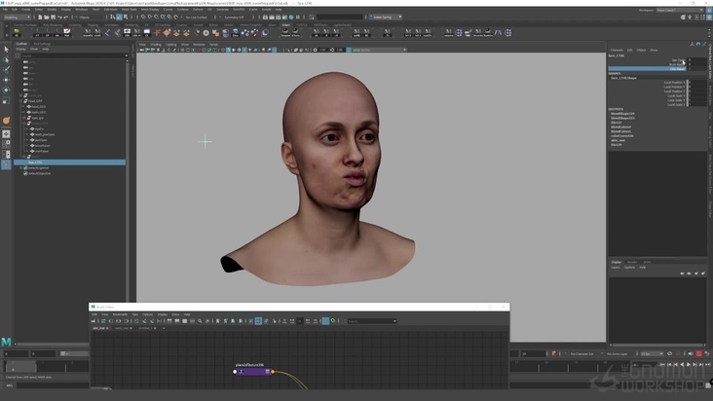This screenshot has height=401, width=713.
Task: Expand defaultLightSet in Outliner
Action: [20, 167]
